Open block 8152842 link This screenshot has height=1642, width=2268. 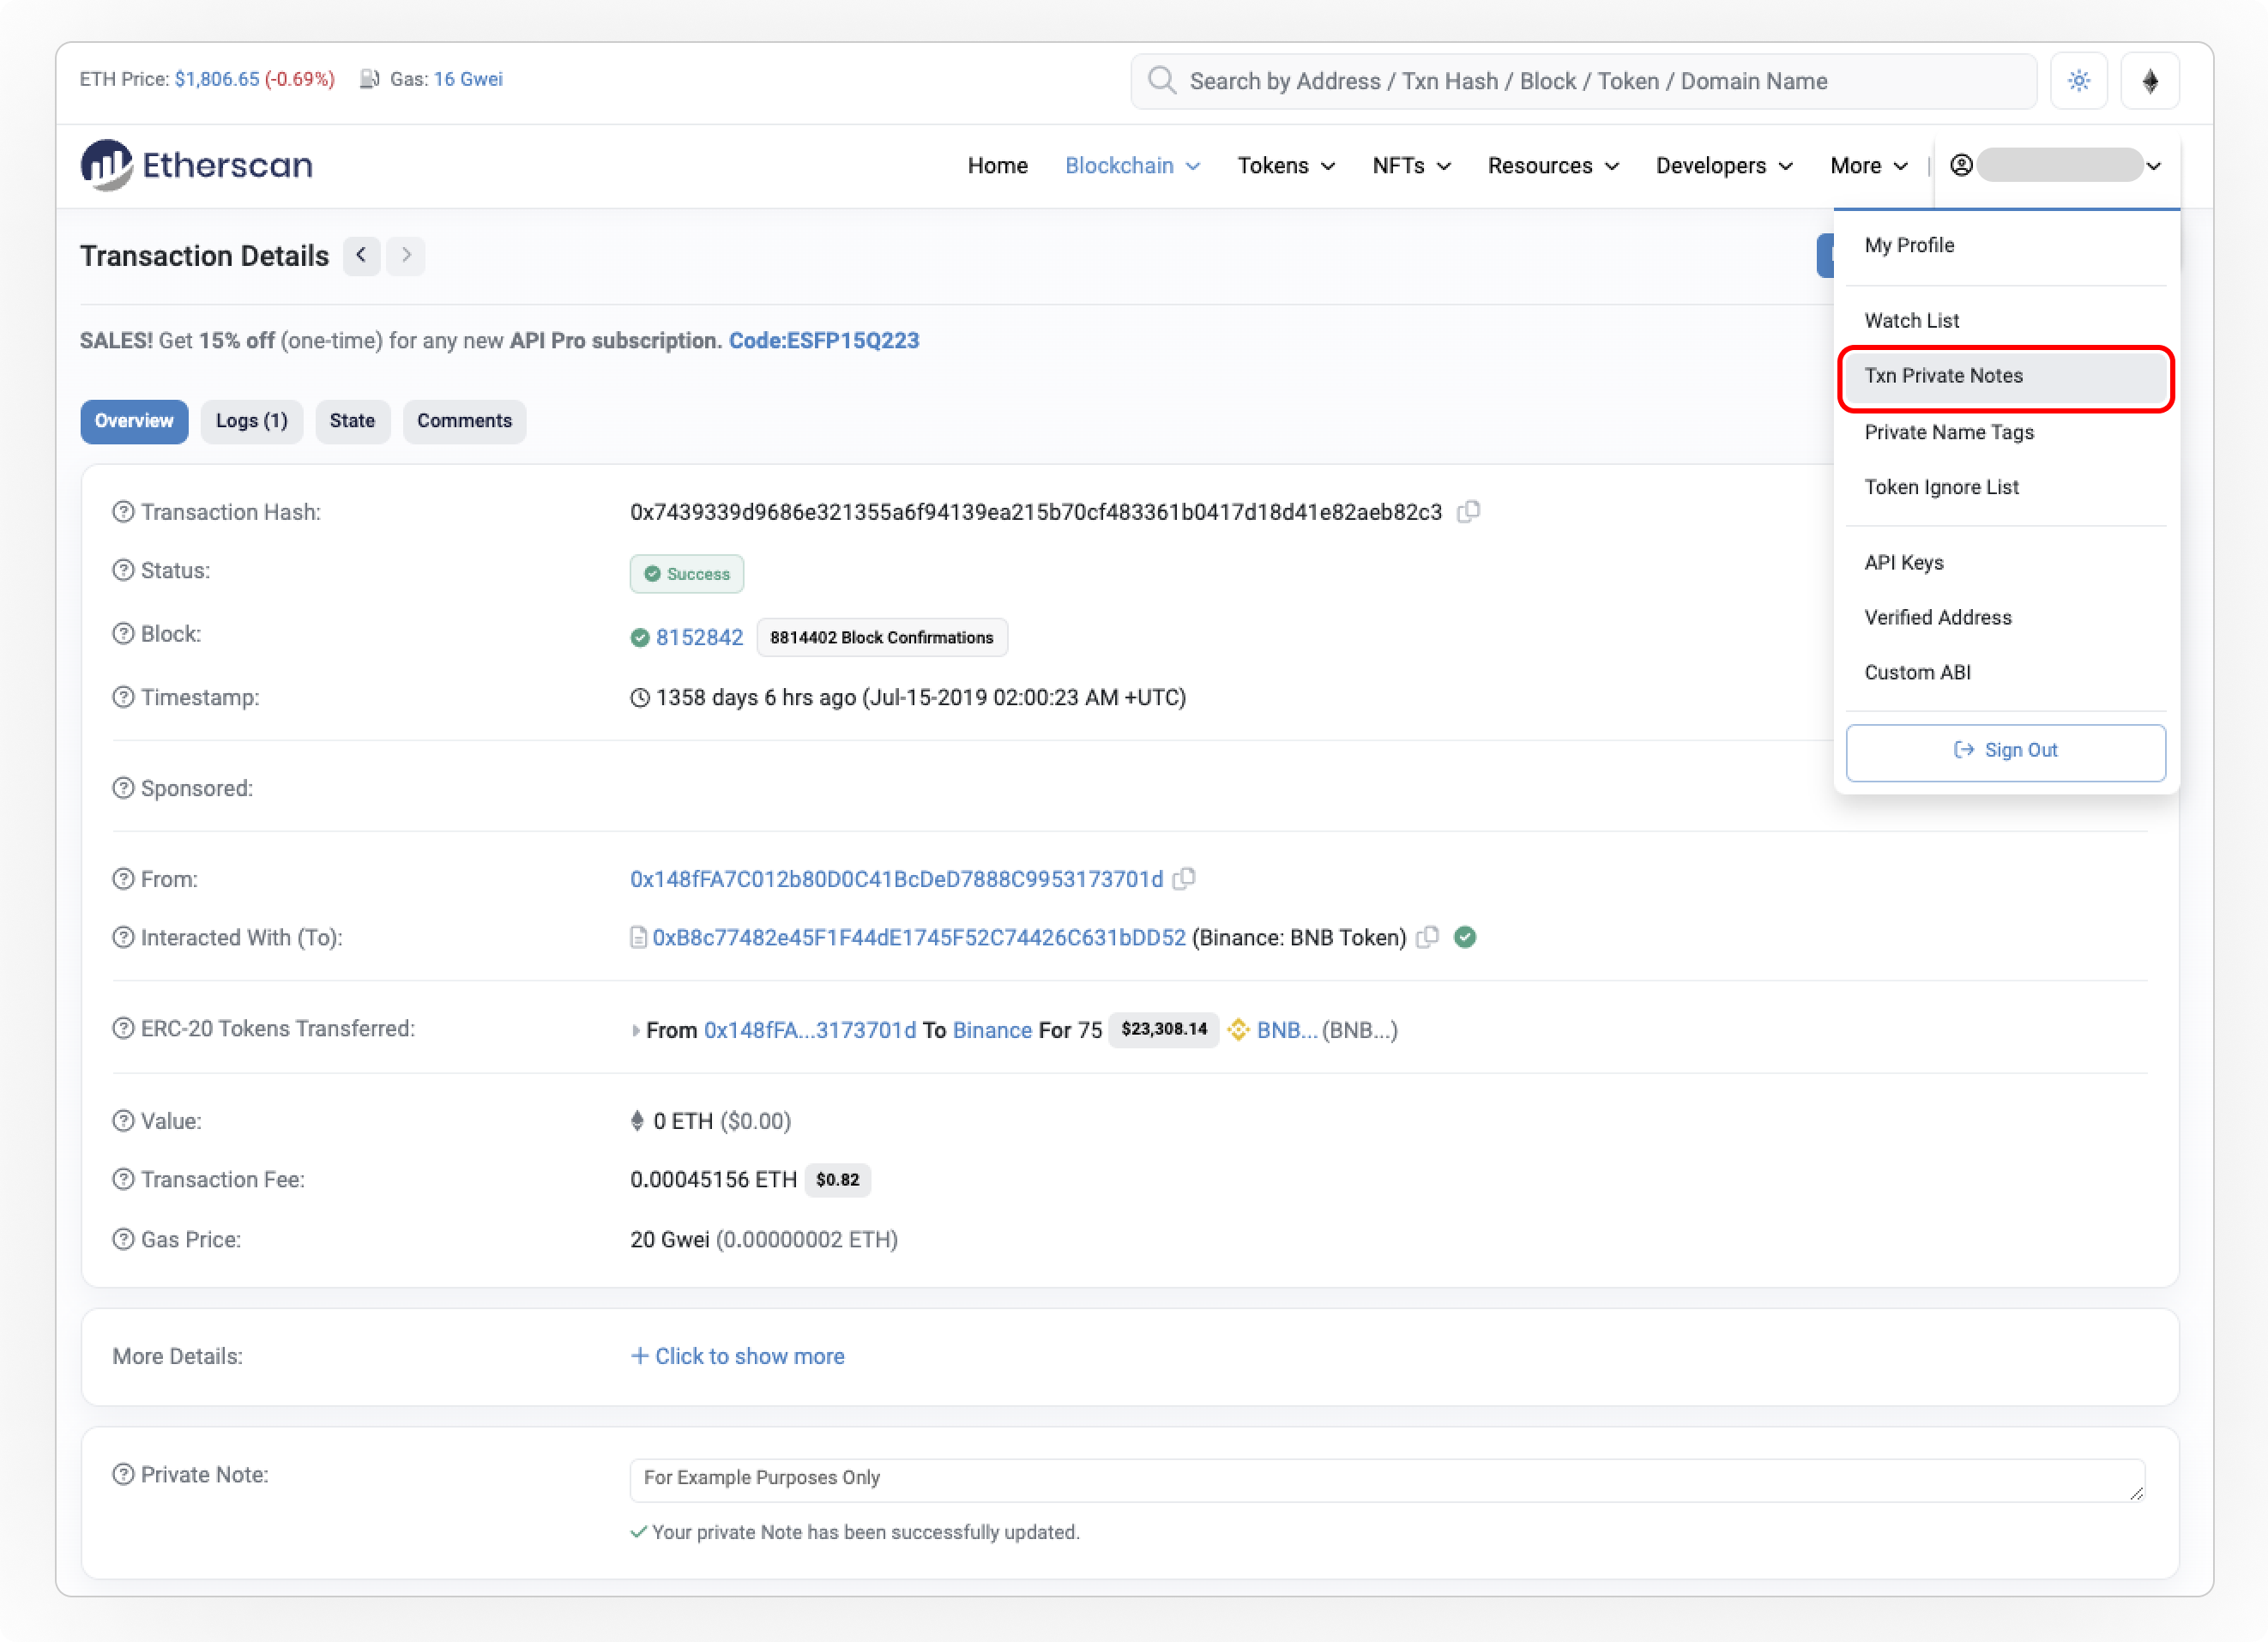coord(699,638)
